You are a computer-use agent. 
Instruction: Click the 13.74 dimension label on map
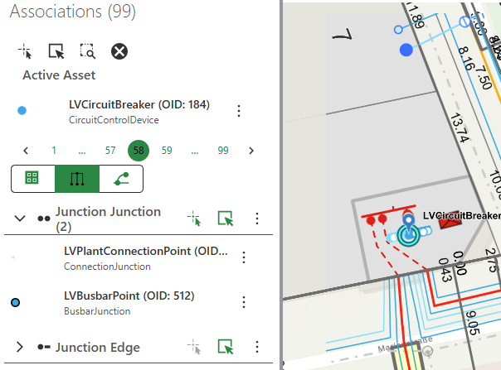[x=460, y=127]
